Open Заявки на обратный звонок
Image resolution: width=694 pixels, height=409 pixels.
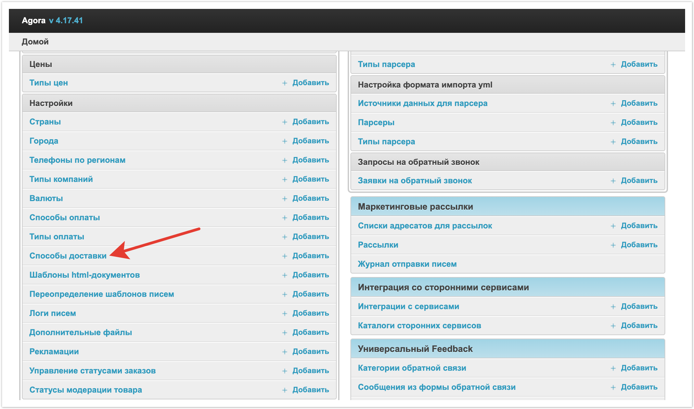click(415, 181)
